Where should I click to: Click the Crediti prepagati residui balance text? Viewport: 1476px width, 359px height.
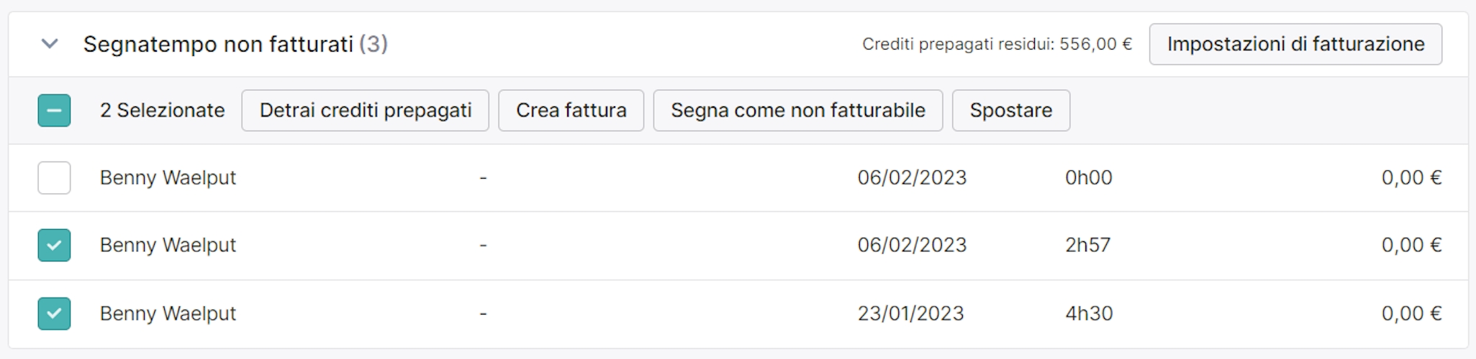coord(997,45)
